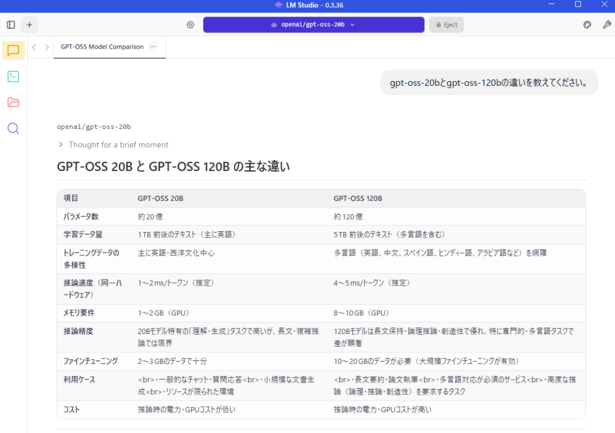Maximize the LM Studio window
The width and height of the screenshot is (615, 433).
coord(578,4)
